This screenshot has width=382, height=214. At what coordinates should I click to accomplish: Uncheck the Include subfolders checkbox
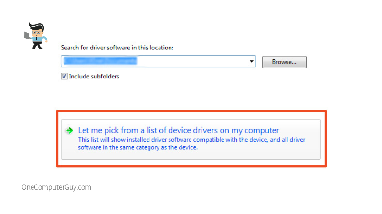click(x=64, y=76)
